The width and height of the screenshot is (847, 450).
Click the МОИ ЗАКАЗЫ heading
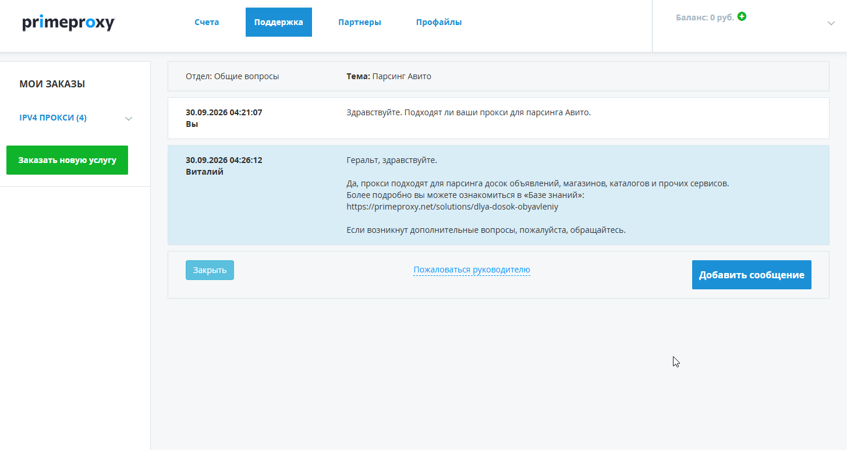(52, 84)
